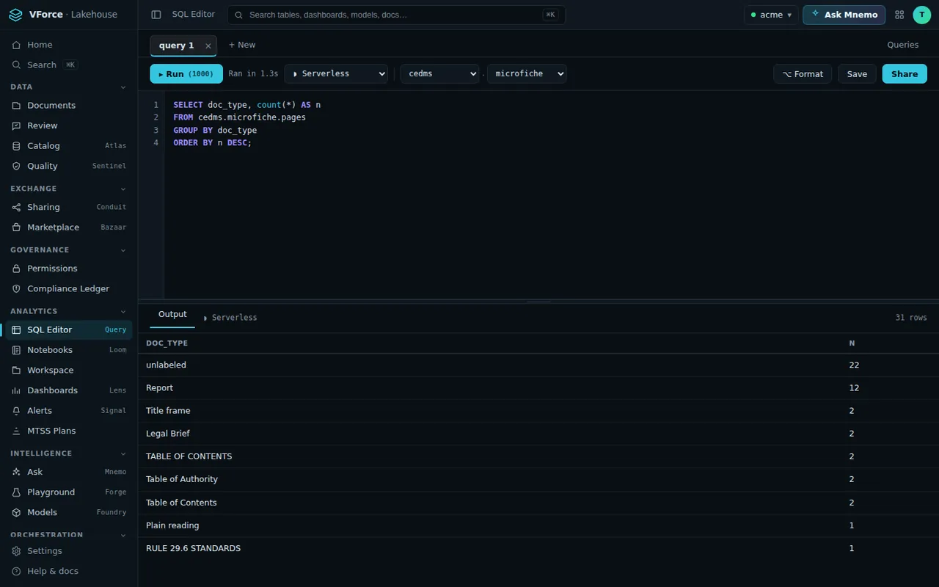Save the current query
The height and width of the screenshot is (587, 939).
coord(857,73)
